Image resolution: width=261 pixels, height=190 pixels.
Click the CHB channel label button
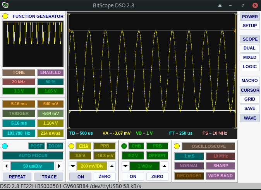tap(136, 146)
